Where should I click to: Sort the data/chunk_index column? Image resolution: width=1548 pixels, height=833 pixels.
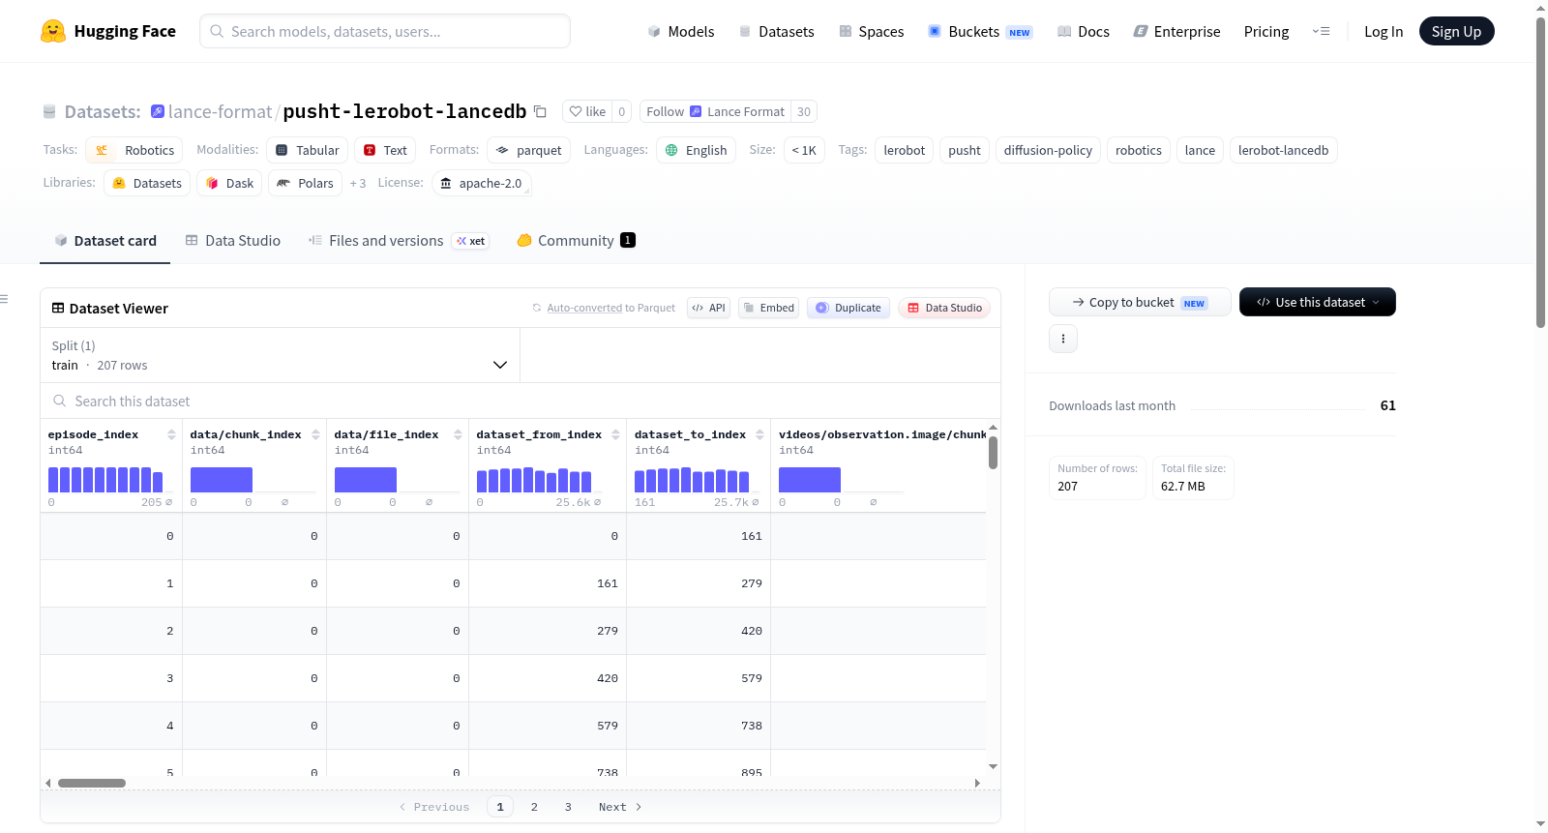(315, 434)
